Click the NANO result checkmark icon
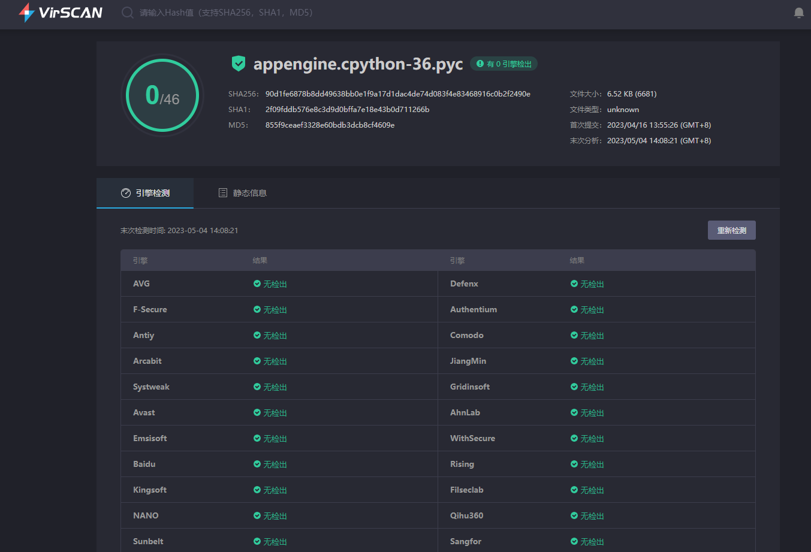The image size is (811, 552). 257,515
